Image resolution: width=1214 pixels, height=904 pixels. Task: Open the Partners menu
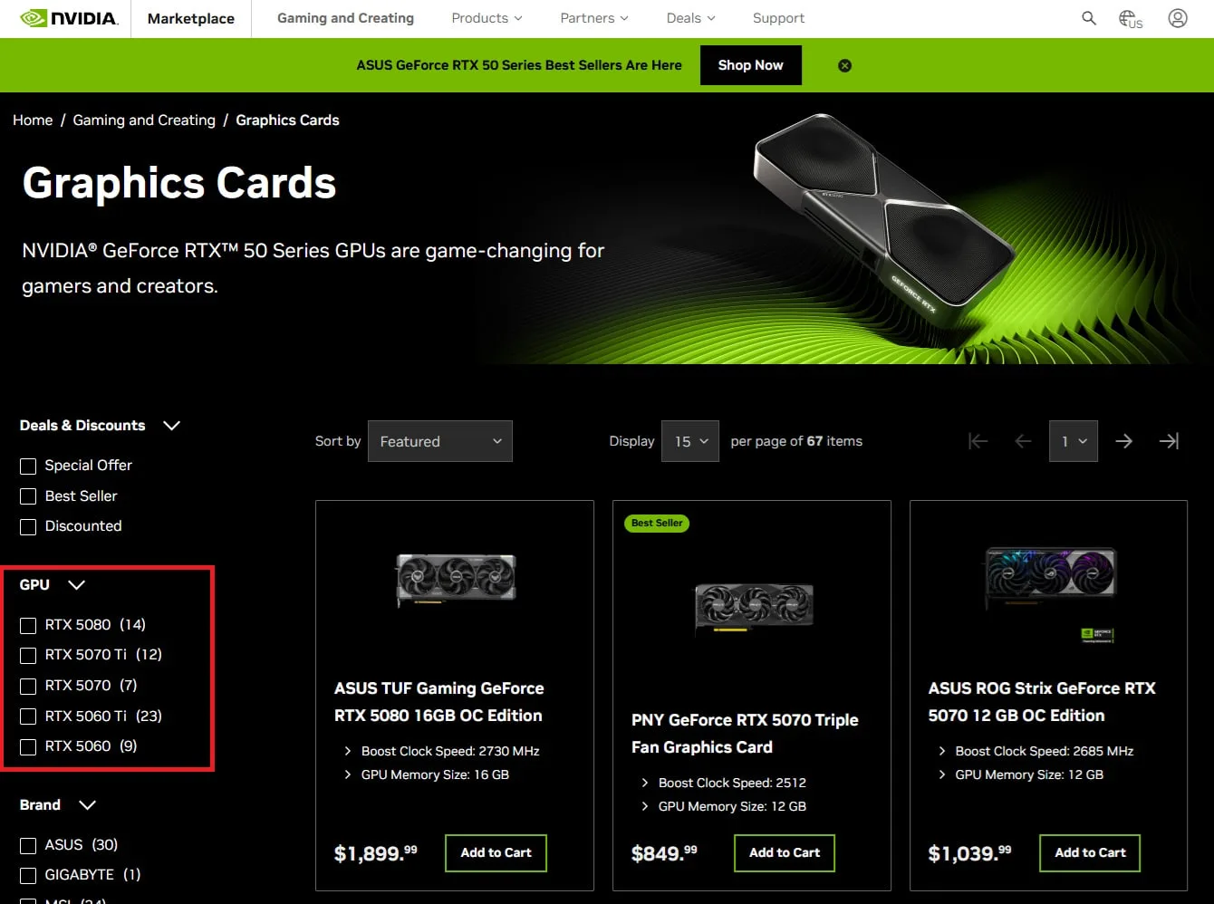(x=594, y=18)
